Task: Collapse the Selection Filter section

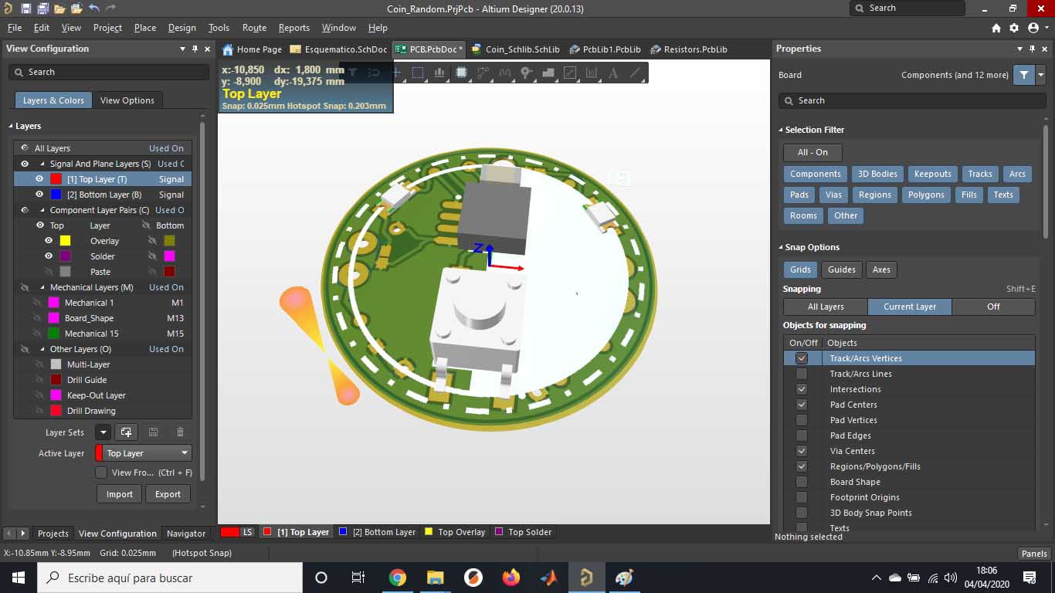Action: 781,130
